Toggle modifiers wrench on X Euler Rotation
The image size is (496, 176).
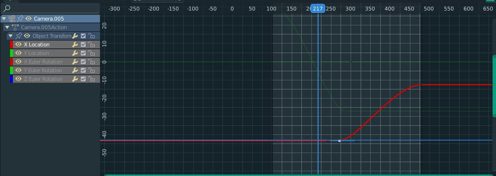click(x=75, y=62)
